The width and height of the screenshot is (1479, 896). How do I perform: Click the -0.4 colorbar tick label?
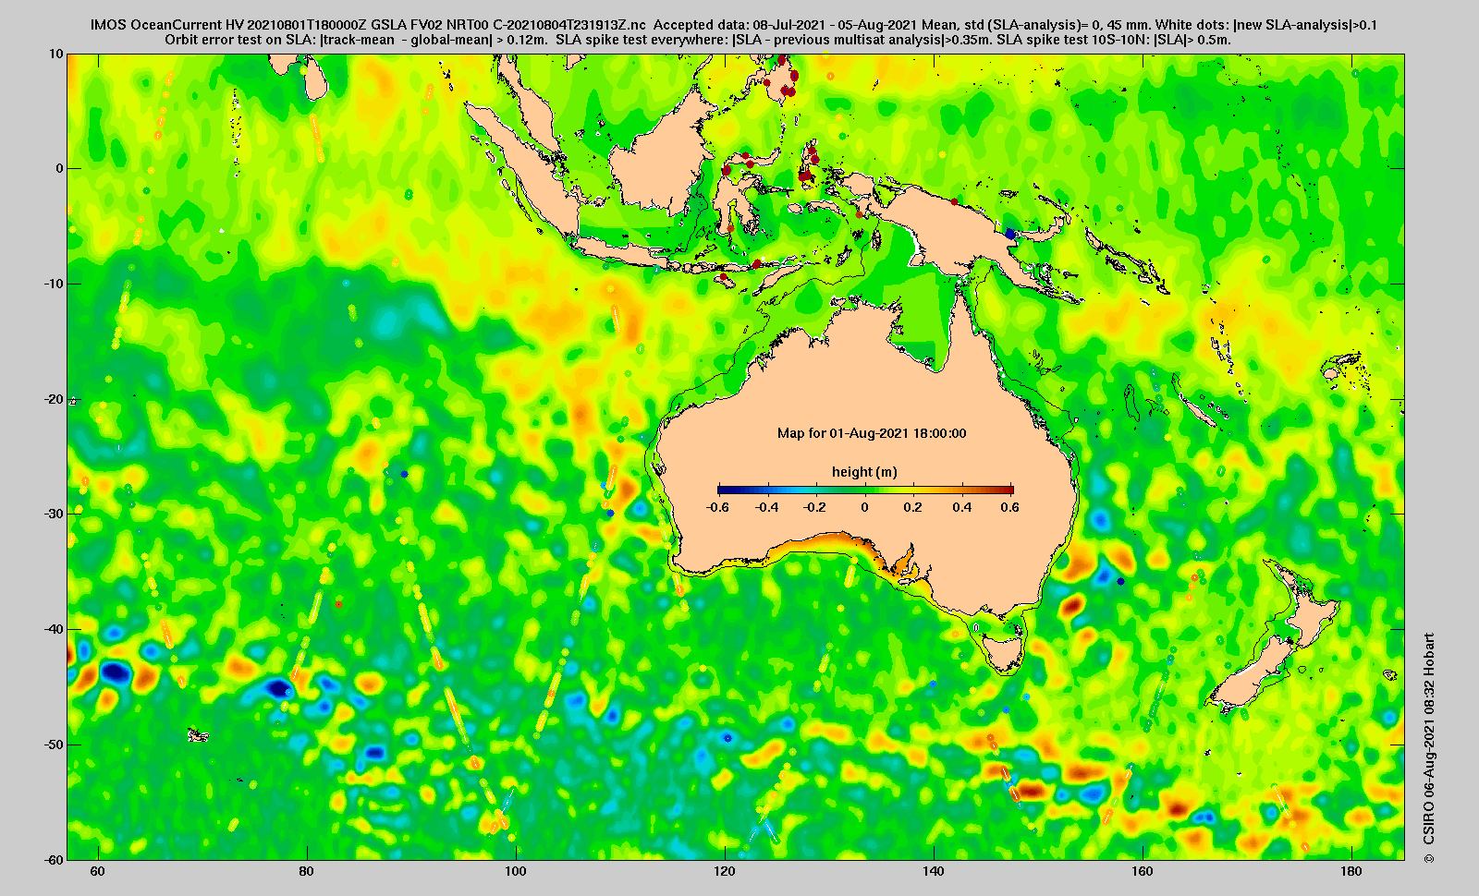point(767,507)
